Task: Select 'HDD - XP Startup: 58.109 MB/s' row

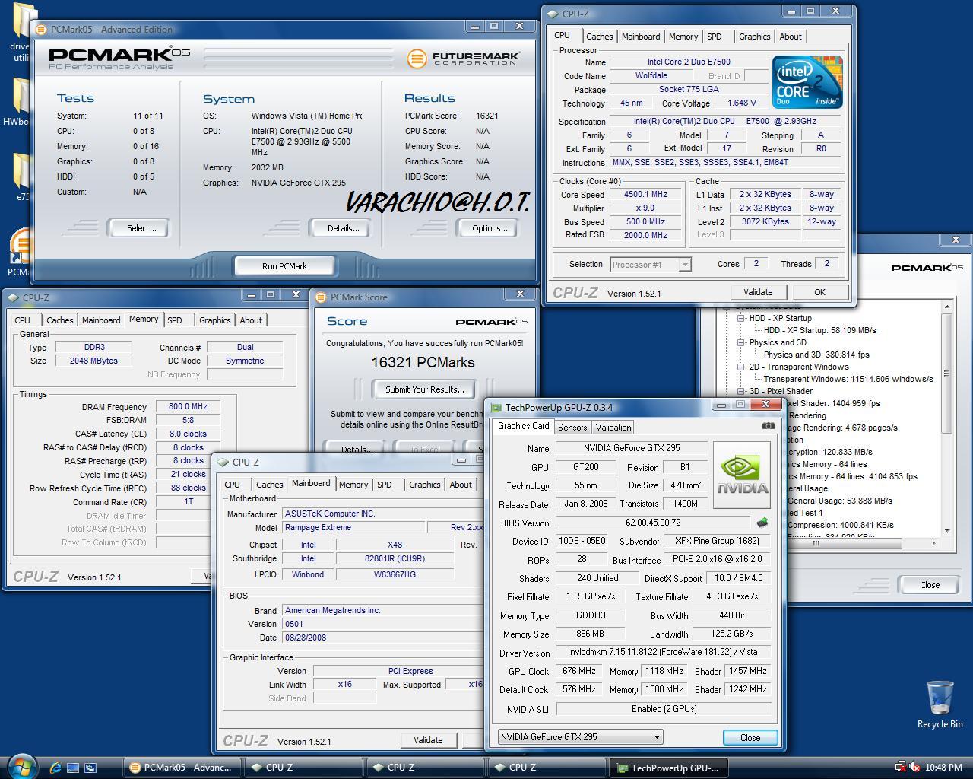Action: 819,330
